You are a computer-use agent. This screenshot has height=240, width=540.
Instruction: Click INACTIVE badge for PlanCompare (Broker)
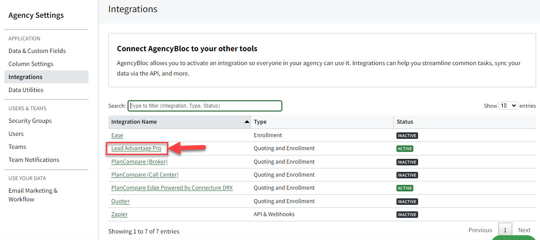coord(407,162)
